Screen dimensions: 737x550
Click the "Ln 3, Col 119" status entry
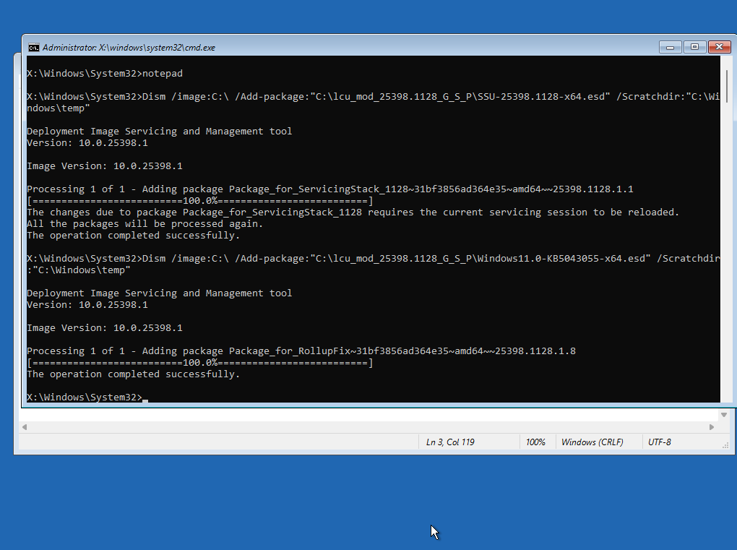point(450,442)
